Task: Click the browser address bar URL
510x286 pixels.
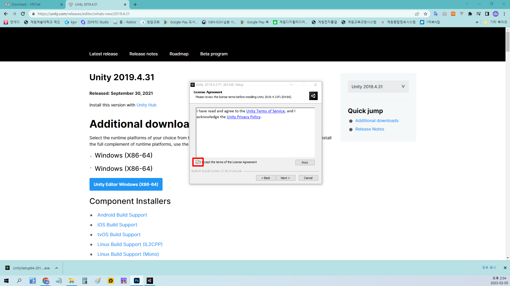Action: [x=84, y=14]
